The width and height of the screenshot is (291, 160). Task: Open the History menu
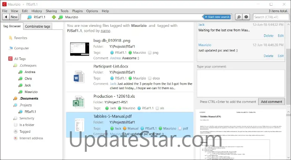[x=37, y=11]
